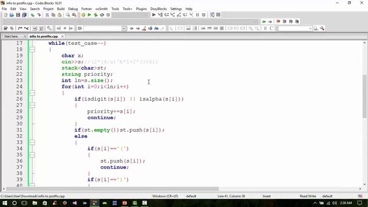This screenshot has height=207, width=368.
Task: Click the zoom out magnifier icon
Action: [257, 28]
